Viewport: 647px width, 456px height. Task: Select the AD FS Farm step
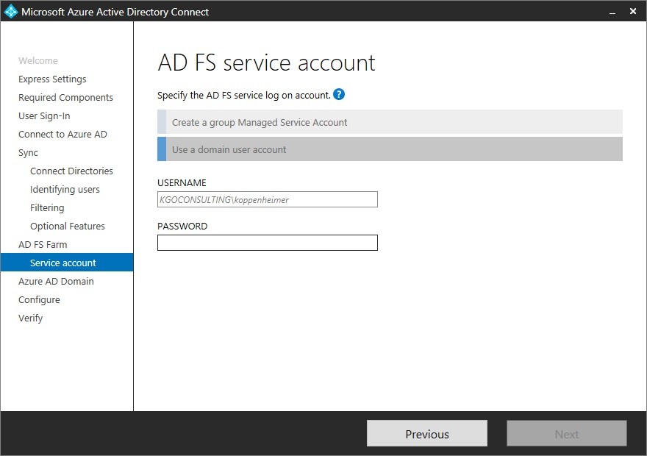tap(43, 244)
